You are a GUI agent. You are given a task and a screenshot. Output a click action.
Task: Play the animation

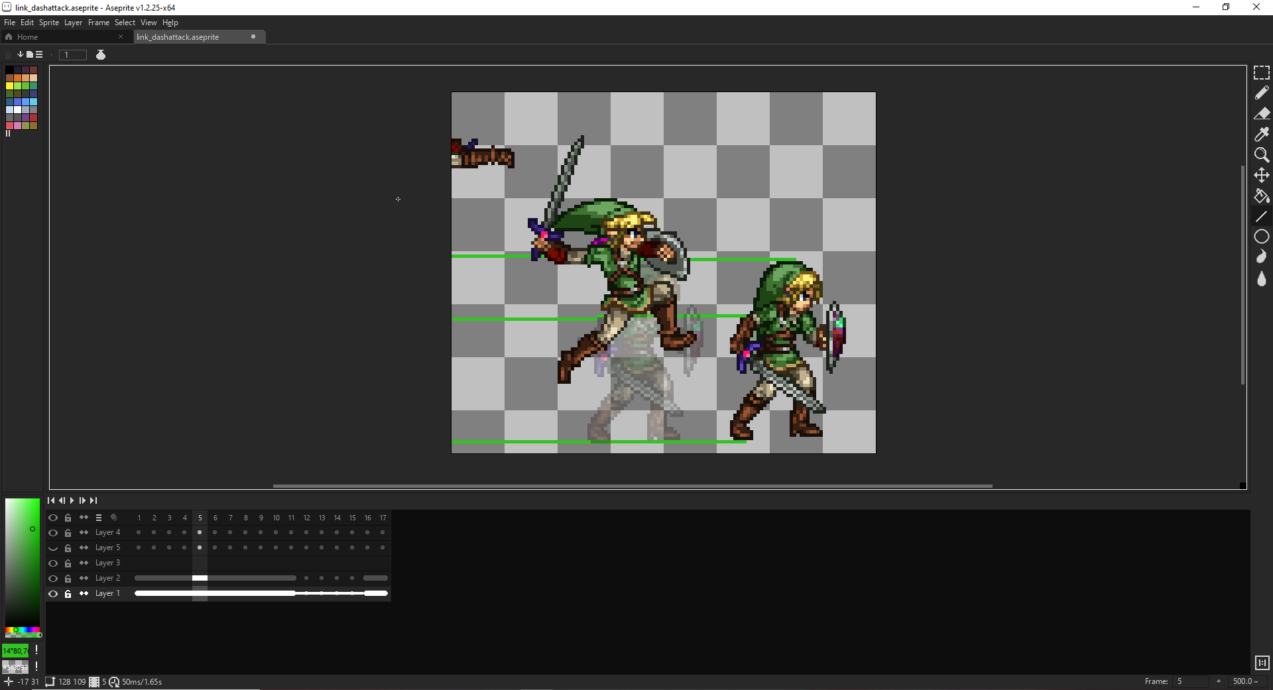click(x=72, y=500)
